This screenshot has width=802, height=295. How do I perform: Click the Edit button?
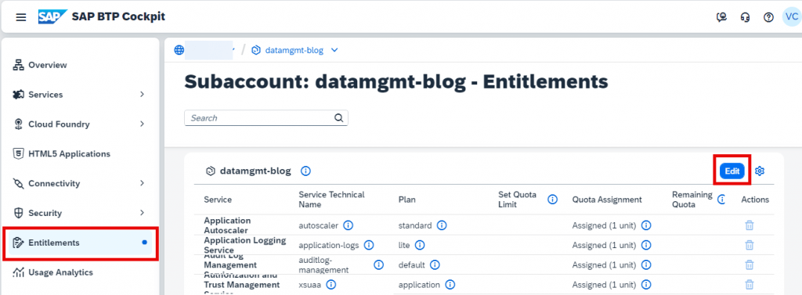[x=732, y=171]
